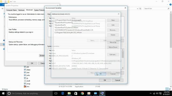This screenshot has width=172, height=96.
Task: Open the Microsoft Store taskbar icon
Action: click(x=76, y=93)
